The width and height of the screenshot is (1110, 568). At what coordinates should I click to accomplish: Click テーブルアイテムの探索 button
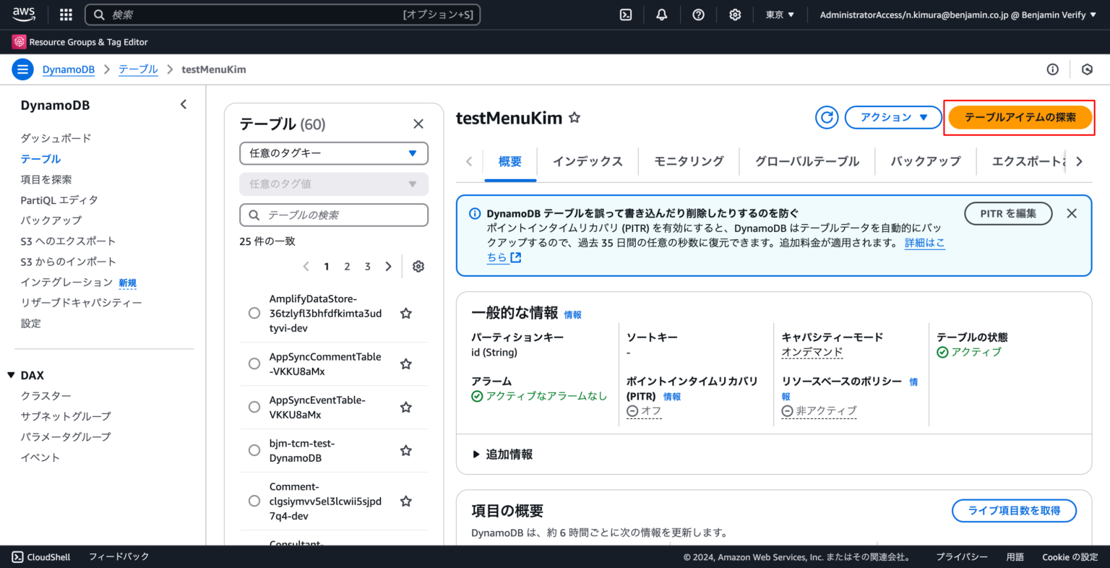click(1019, 117)
